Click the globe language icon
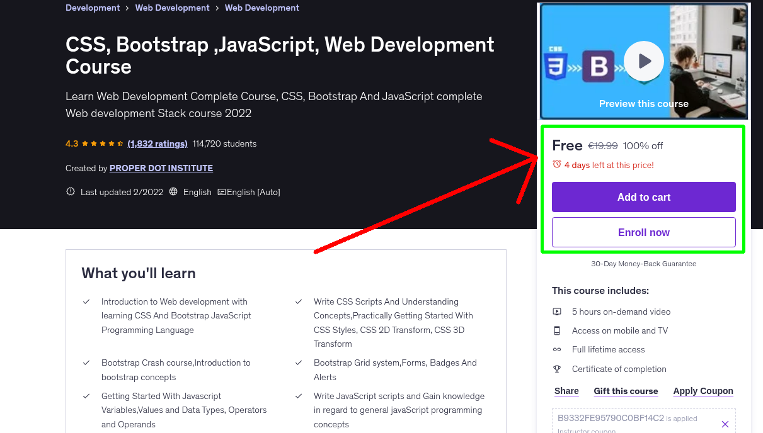Image resolution: width=763 pixels, height=433 pixels. (174, 192)
